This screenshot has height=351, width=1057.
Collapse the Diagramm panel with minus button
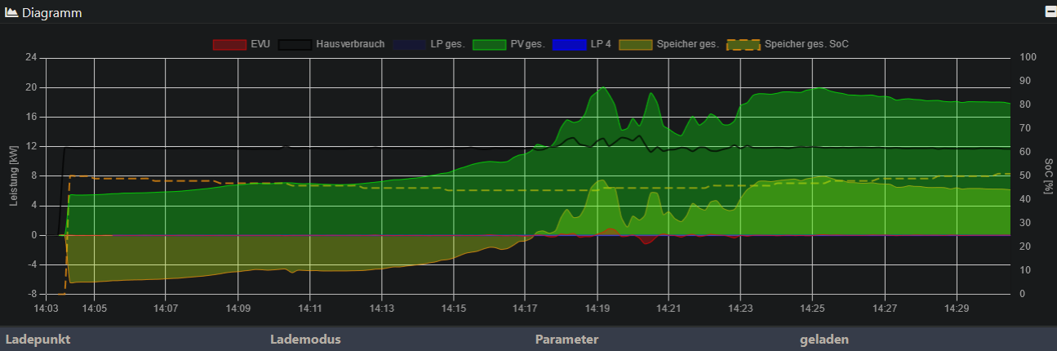tap(1050, 12)
